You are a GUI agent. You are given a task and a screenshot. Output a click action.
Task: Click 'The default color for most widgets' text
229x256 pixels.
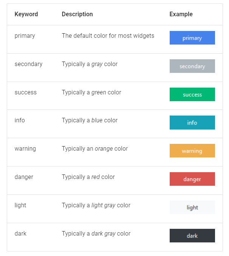point(108,36)
